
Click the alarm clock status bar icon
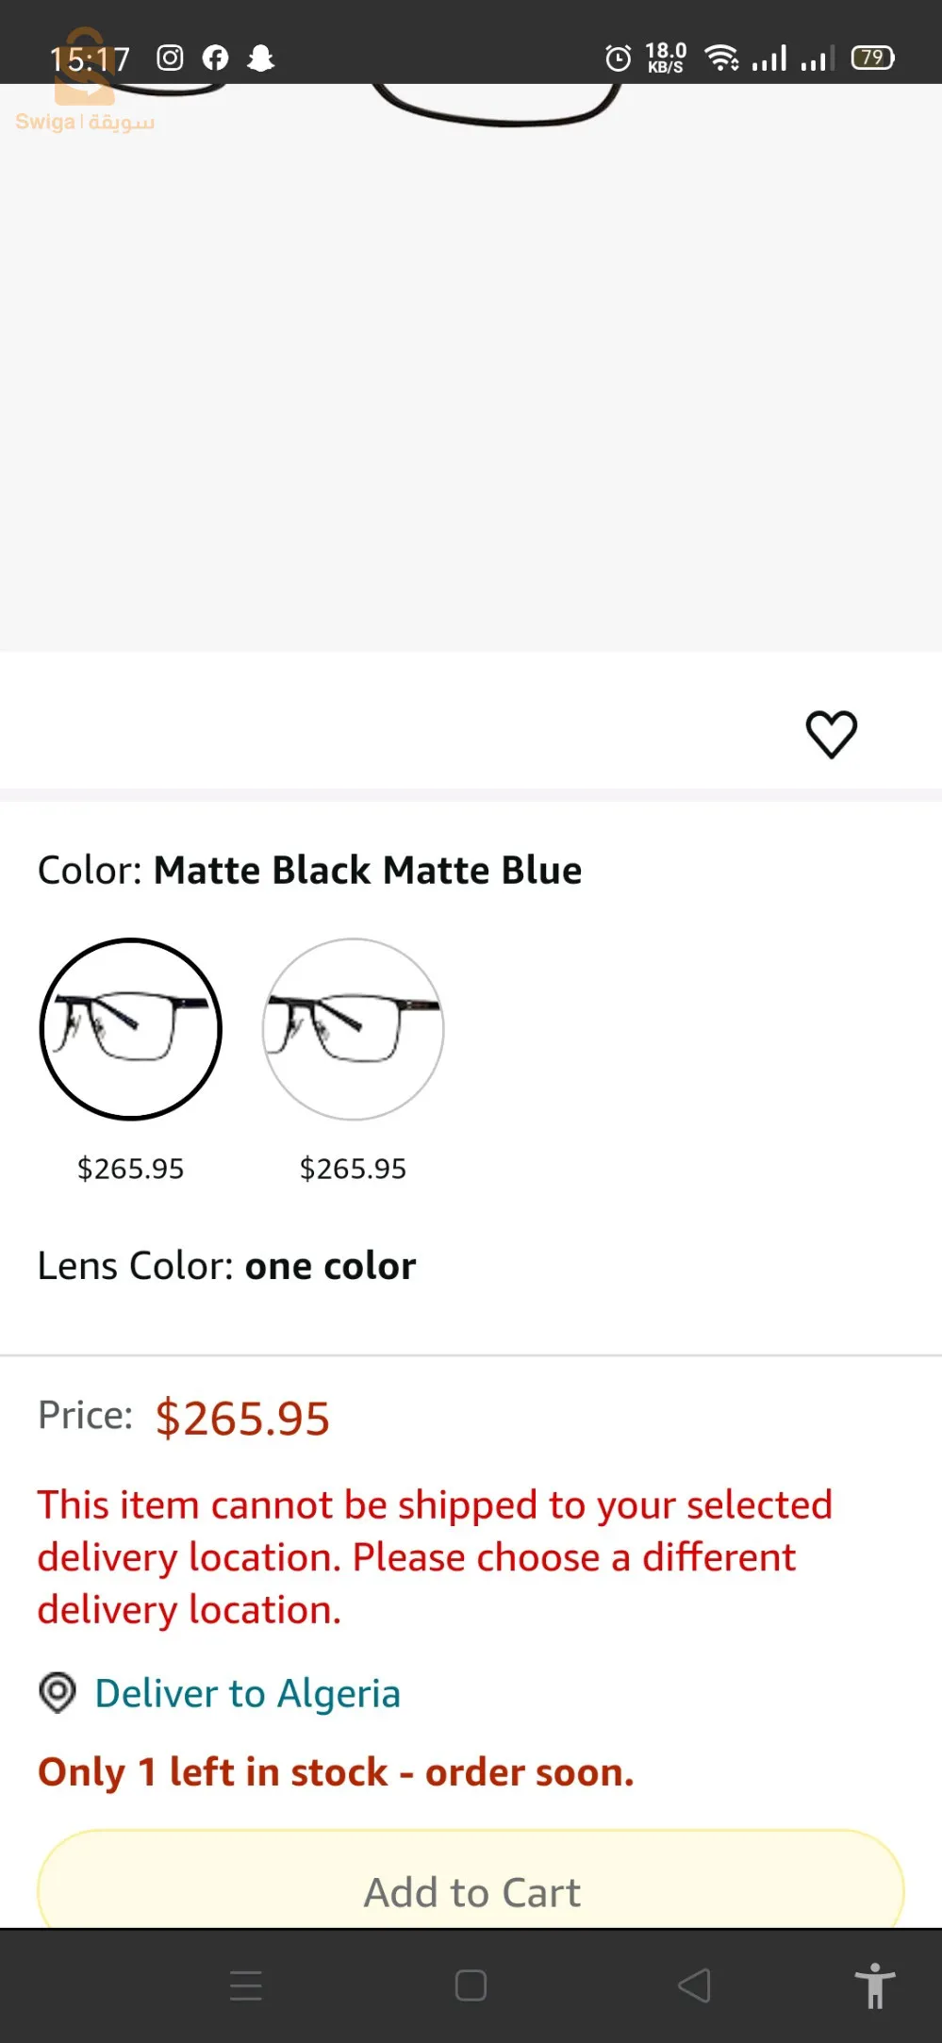(x=618, y=58)
